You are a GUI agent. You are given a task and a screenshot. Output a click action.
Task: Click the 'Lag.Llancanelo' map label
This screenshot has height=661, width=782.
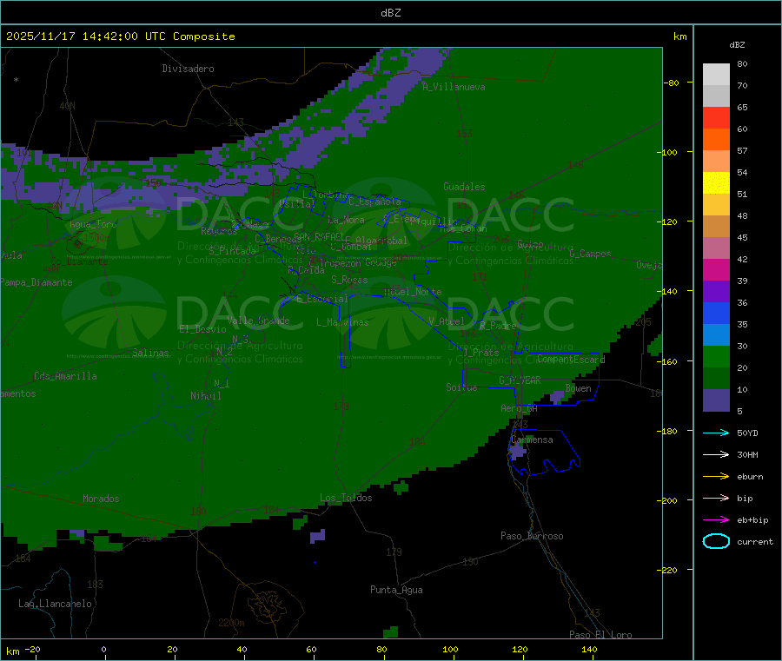pyautogui.click(x=56, y=604)
